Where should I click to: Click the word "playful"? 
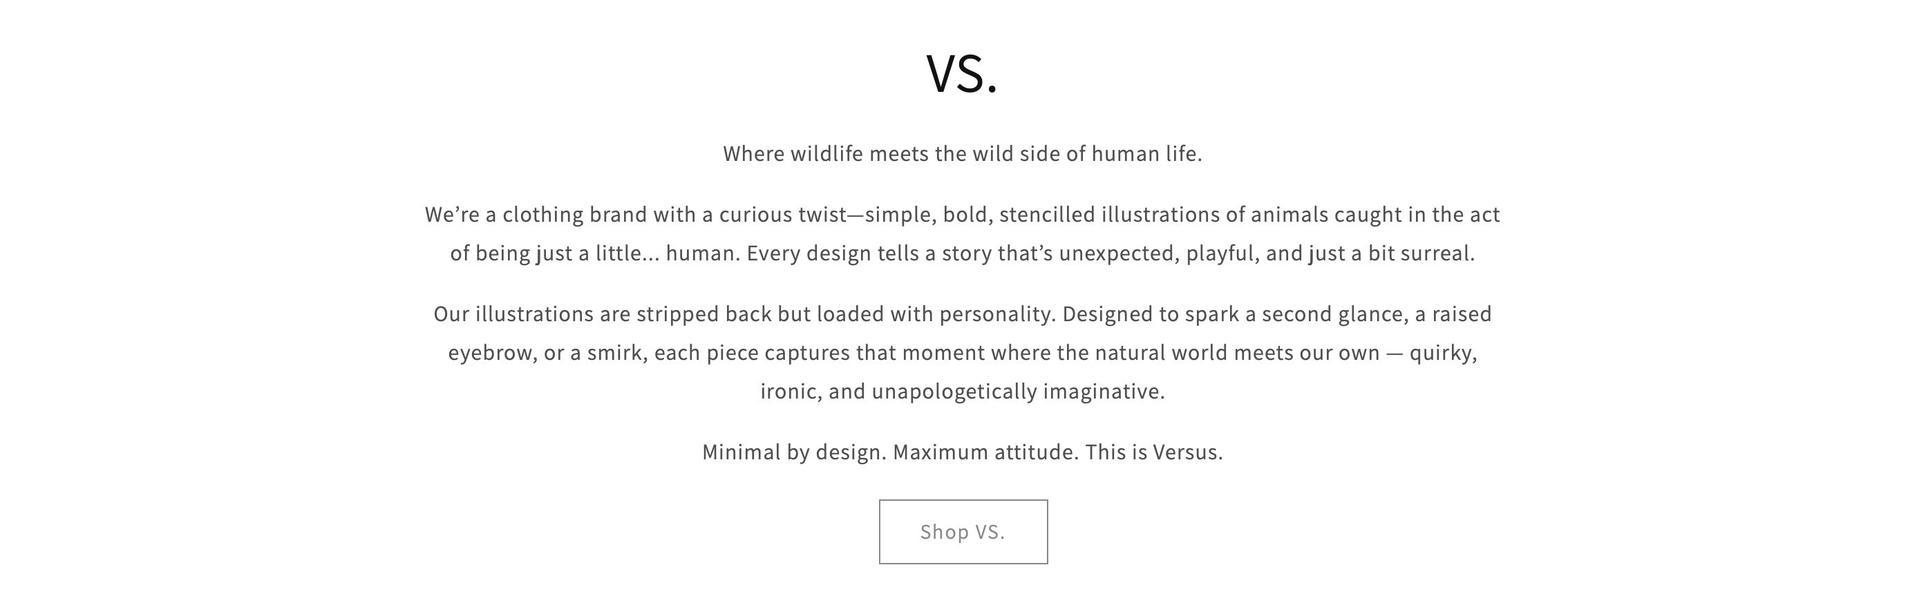click(x=1220, y=254)
